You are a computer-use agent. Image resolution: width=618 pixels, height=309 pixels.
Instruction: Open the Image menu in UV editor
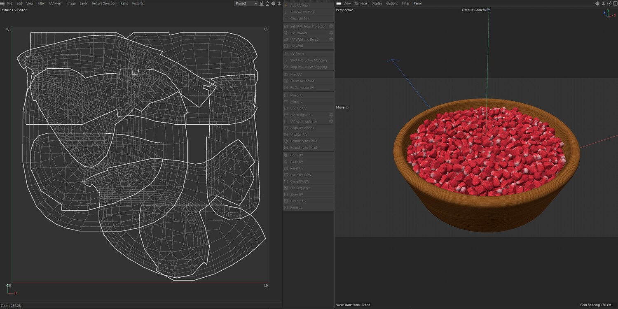point(71,3)
